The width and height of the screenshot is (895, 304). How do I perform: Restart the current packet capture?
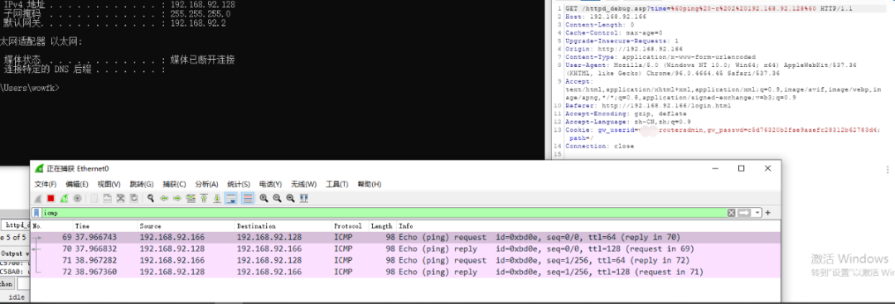(64, 199)
